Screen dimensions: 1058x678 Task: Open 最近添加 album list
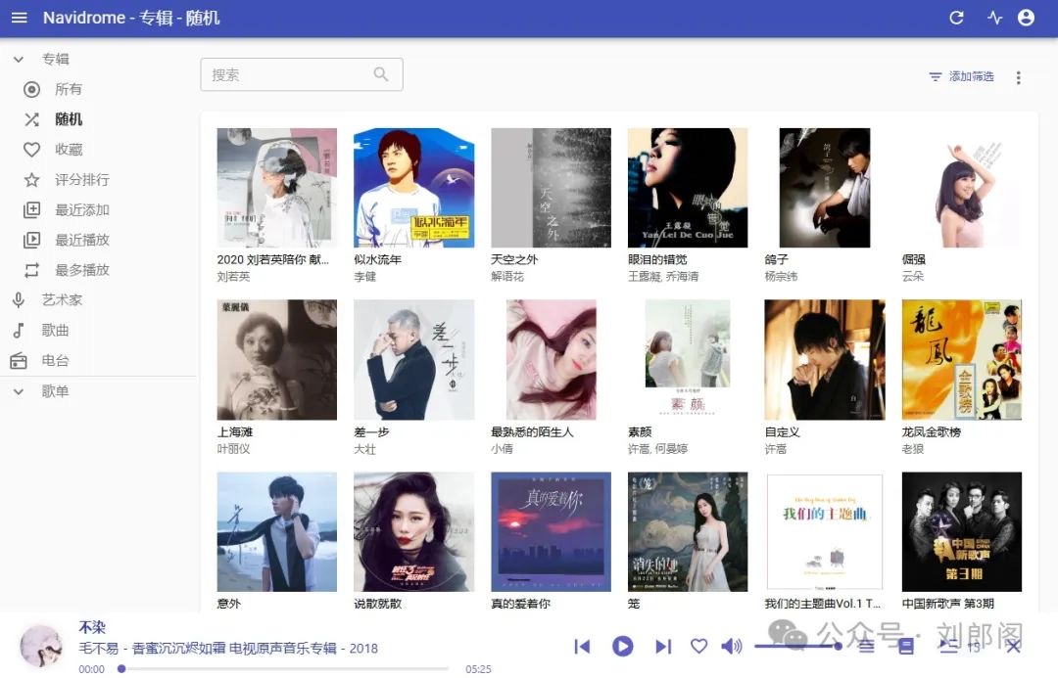pyautogui.click(x=81, y=210)
